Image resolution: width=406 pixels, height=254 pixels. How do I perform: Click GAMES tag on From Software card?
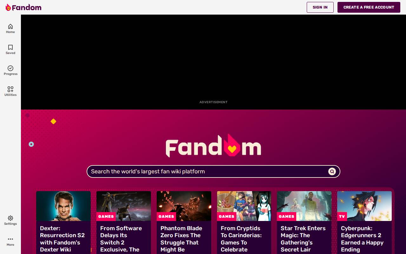coord(106,217)
